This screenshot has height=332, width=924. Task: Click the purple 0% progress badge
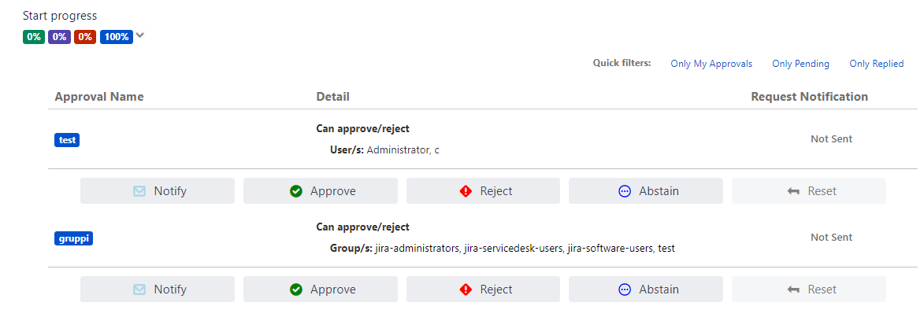pyautogui.click(x=59, y=37)
